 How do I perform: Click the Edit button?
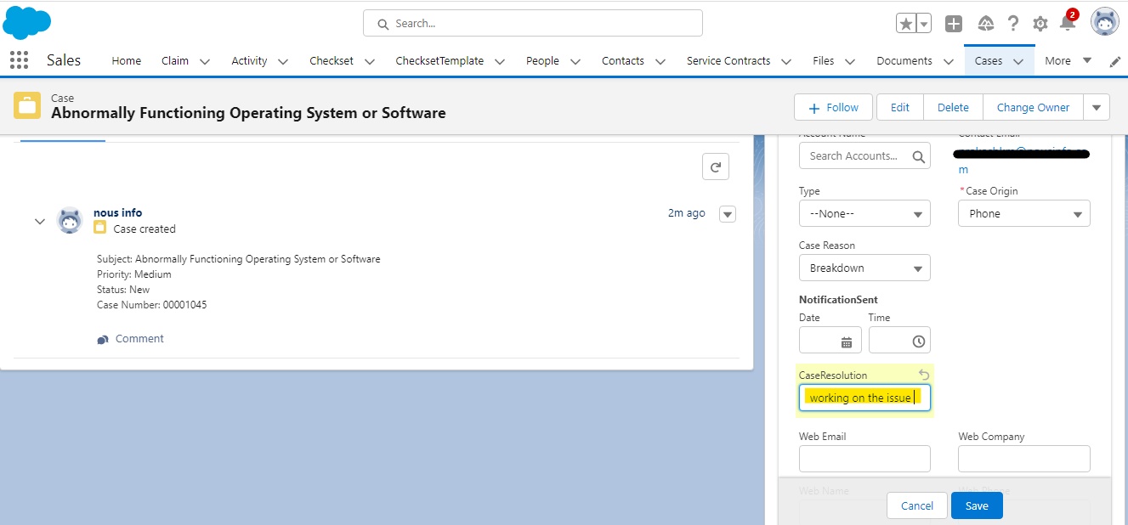coord(900,107)
